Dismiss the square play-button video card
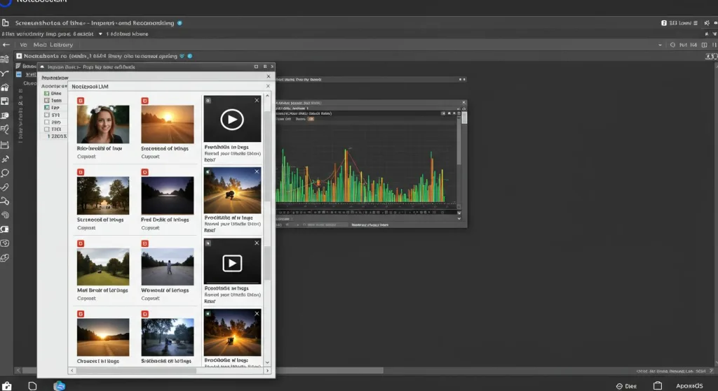This screenshot has height=391, width=718. [x=257, y=243]
